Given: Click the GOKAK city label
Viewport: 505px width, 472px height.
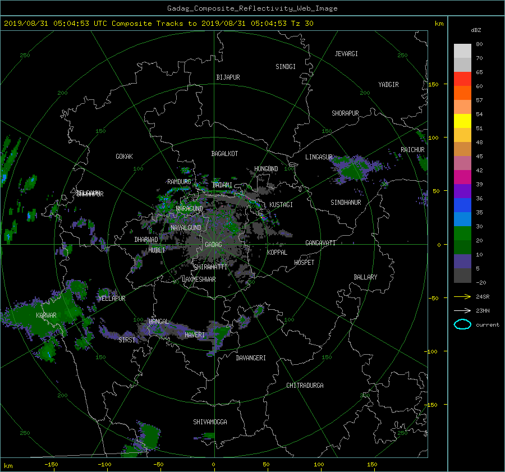Looking at the screenshot, I should click(x=124, y=156).
